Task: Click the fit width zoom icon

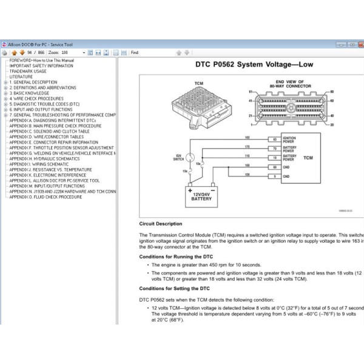Action: [x=98, y=53]
